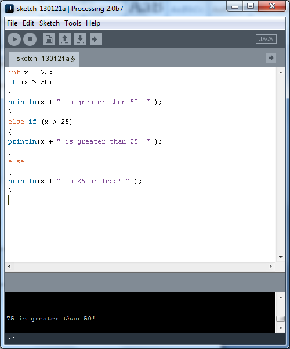This screenshot has width=290, height=349.
Task: Save the sketch with the down arrow icon
Action: pyautogui.click(x=80, y=40)
